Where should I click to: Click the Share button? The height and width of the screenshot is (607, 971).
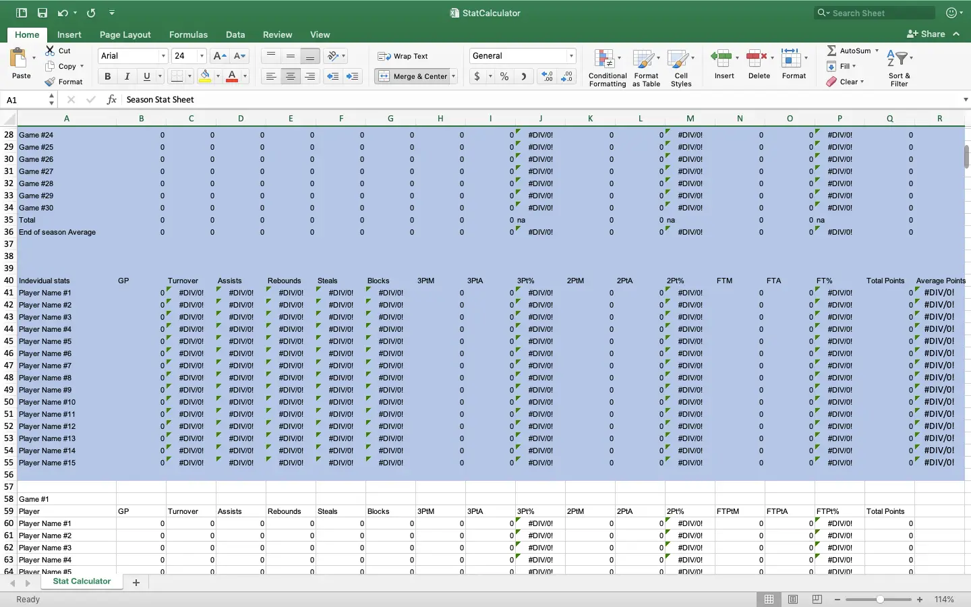(926, 34)
